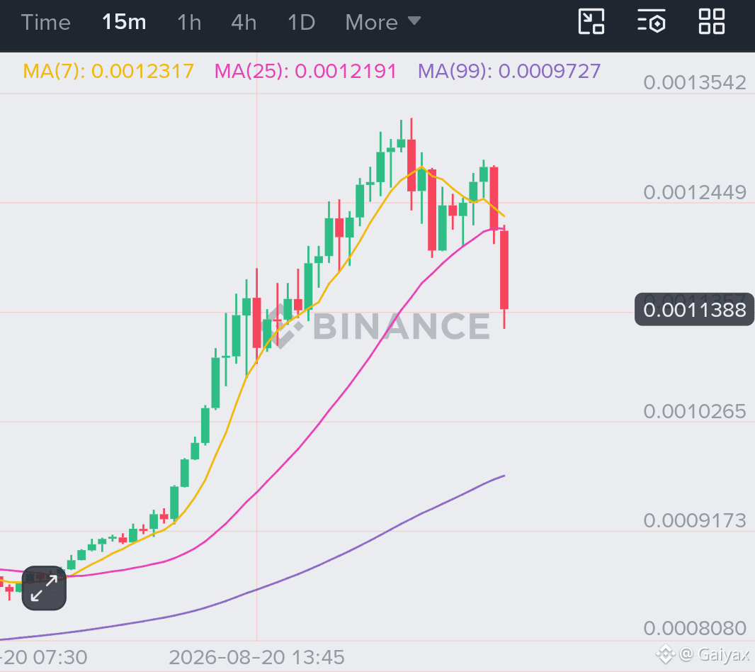The width and height of the screenshot is (755, 672).
Task: Select the Time chart view
Action: [46, 23]
